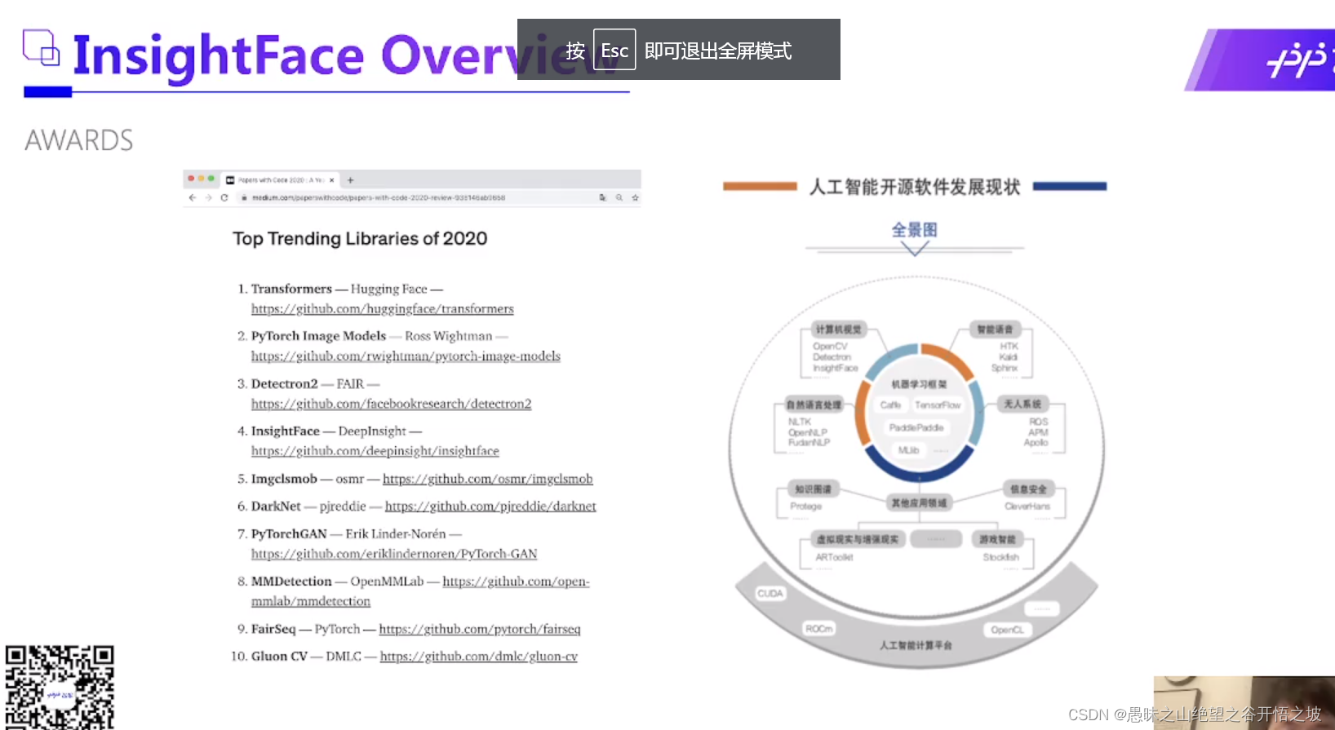The image size is (1335, 730).
Task: Click the 'Gluon CV' entry name
Action: coord(279,656)
